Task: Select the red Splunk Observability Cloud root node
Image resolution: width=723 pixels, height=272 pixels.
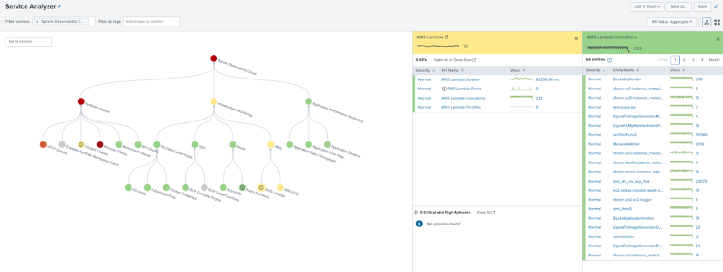Action: pyautogui.click(x=213, y=58)
